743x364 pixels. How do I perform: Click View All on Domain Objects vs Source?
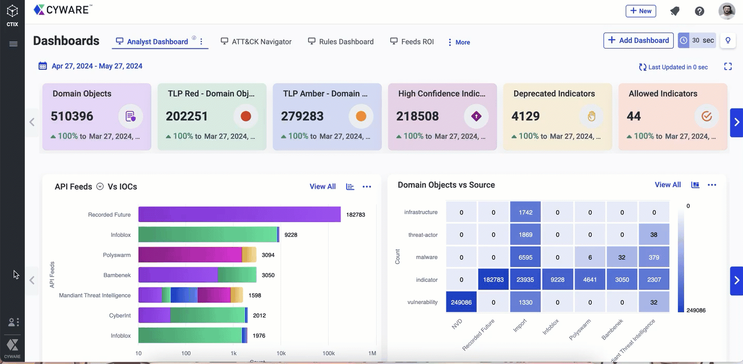[668, 185]
